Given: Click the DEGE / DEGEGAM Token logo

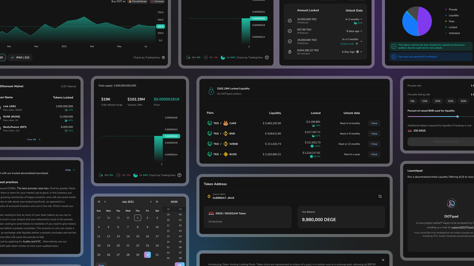Looking at the screenshot, I should point(211,213).
